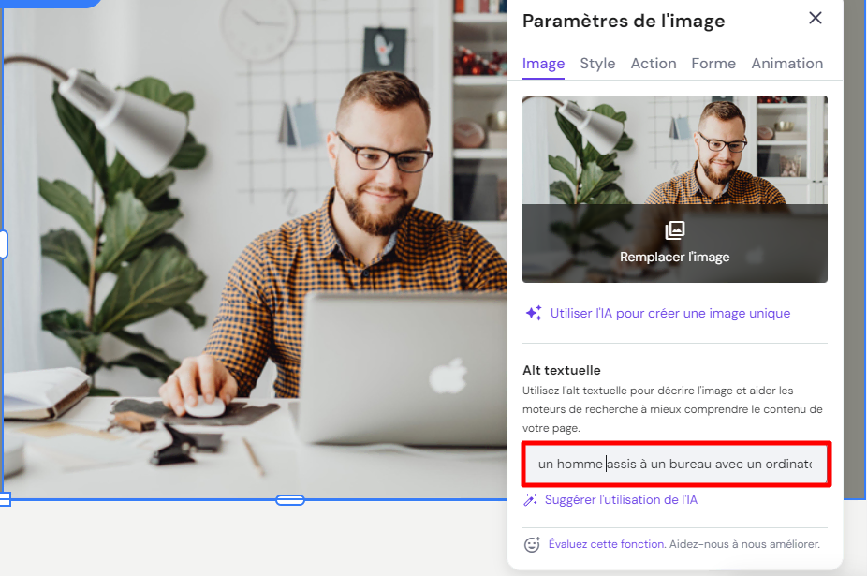867x576 pixels.
Task: Select the man at laptop photo on canvas
Action: click(255, 249)
